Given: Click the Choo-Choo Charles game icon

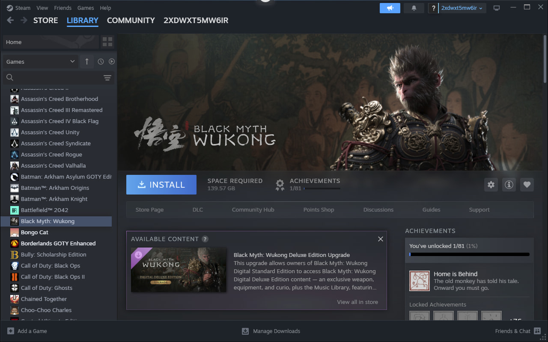Looking at the screenshot, I should click(x=15, y=310).
